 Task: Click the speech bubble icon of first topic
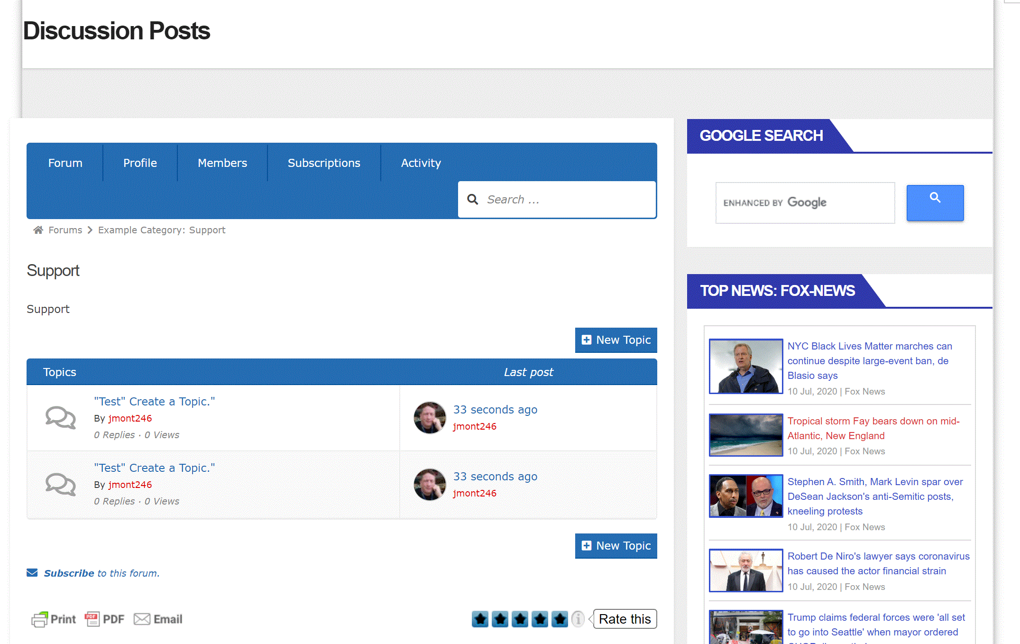coord(60,418)
